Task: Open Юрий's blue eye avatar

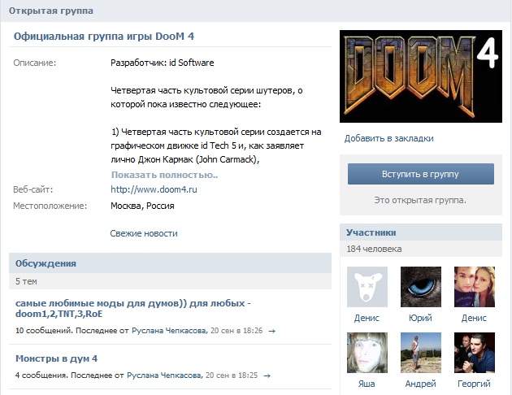Action: coord(421,287)
